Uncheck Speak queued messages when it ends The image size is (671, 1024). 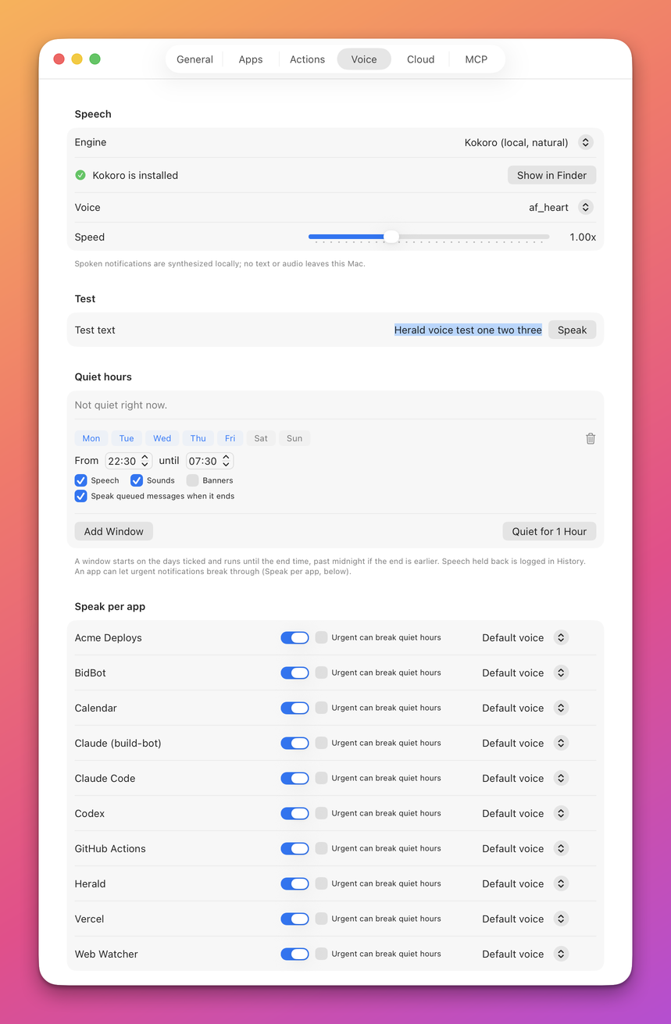pos(81,496)
